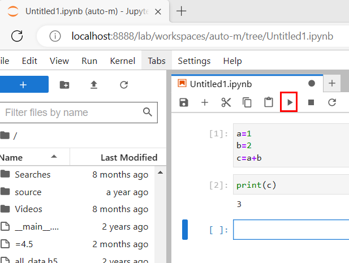Viewport: 349px width, 263px height.
Task: Click the file filter search icon
Action: click(148, 112)
